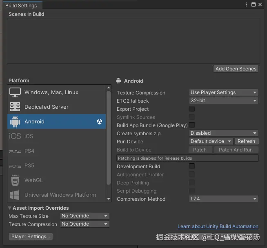Click the 'ETC2 fallback' label
The image size is (267, 248).
133,101
